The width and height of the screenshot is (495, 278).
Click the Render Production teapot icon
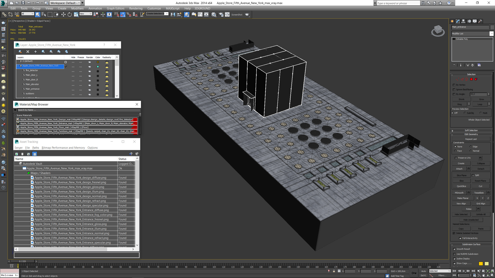(x=247, y=15)
